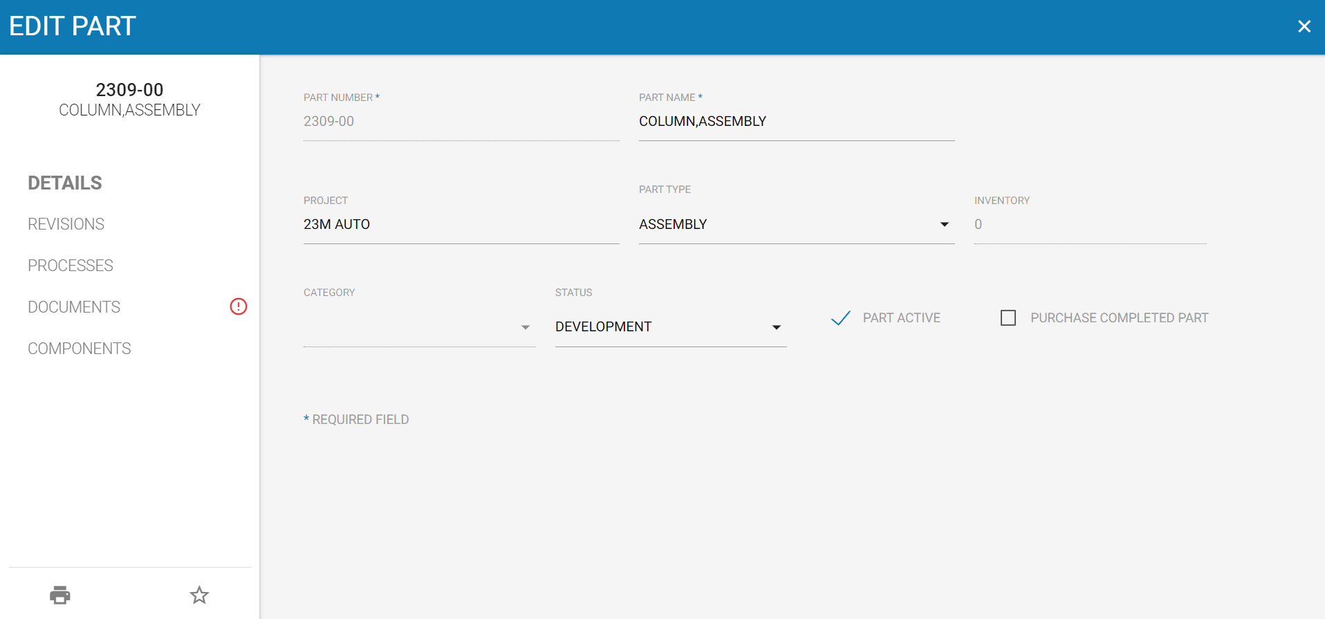Go to the Documents section
Screen dimensions: 1325x619
click(74, 307)
